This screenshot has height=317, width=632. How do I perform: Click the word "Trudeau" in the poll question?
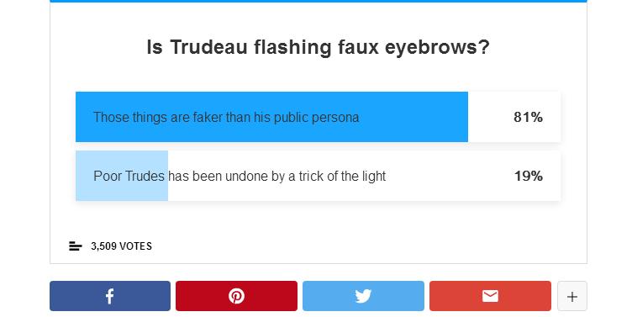(208, 47)
